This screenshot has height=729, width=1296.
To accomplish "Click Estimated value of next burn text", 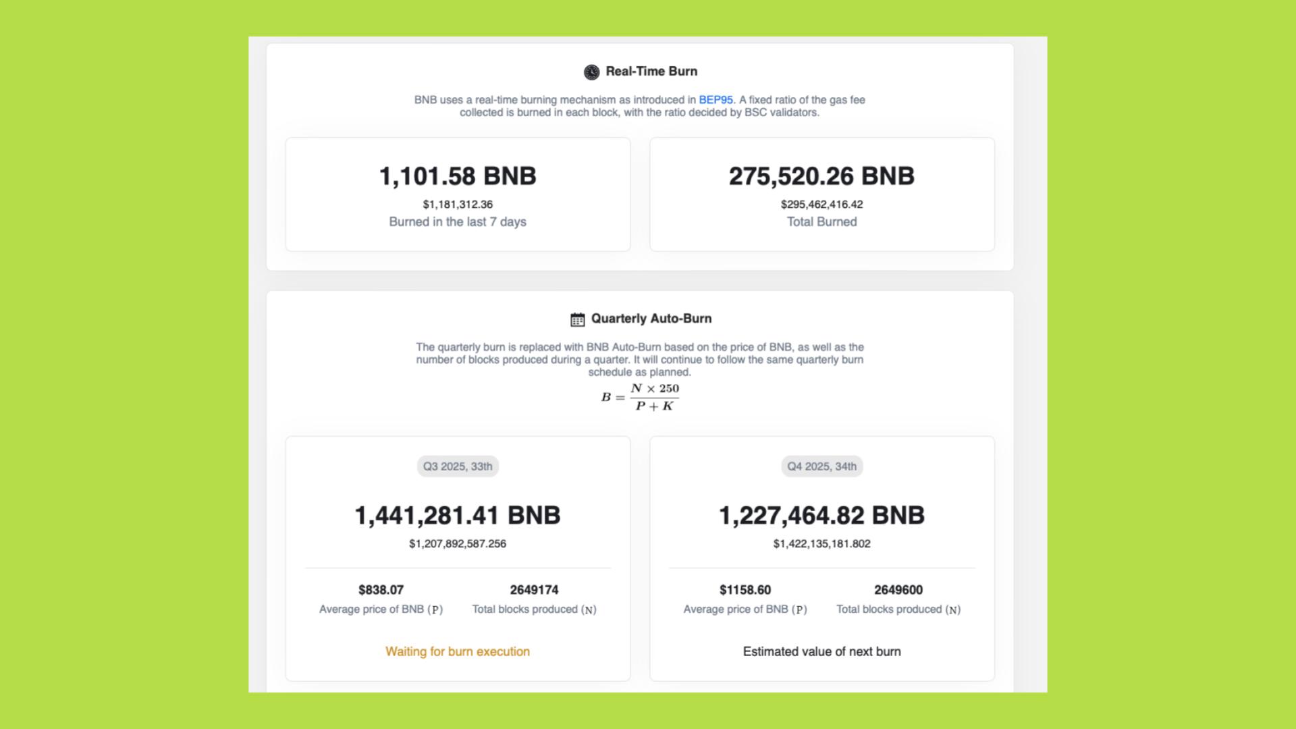I will [x=821, y=651].
